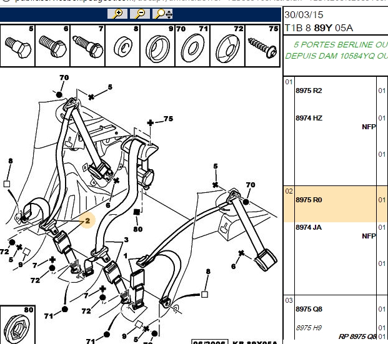Click the zoom out magnifier icon
The image size is (388, 344).
140,14
